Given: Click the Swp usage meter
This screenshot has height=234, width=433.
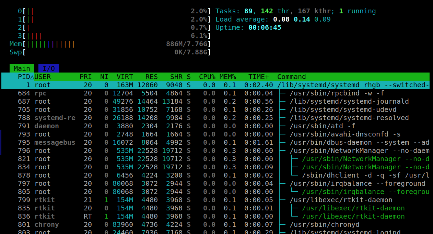Looking at the screenshot, I should (117, 52).
